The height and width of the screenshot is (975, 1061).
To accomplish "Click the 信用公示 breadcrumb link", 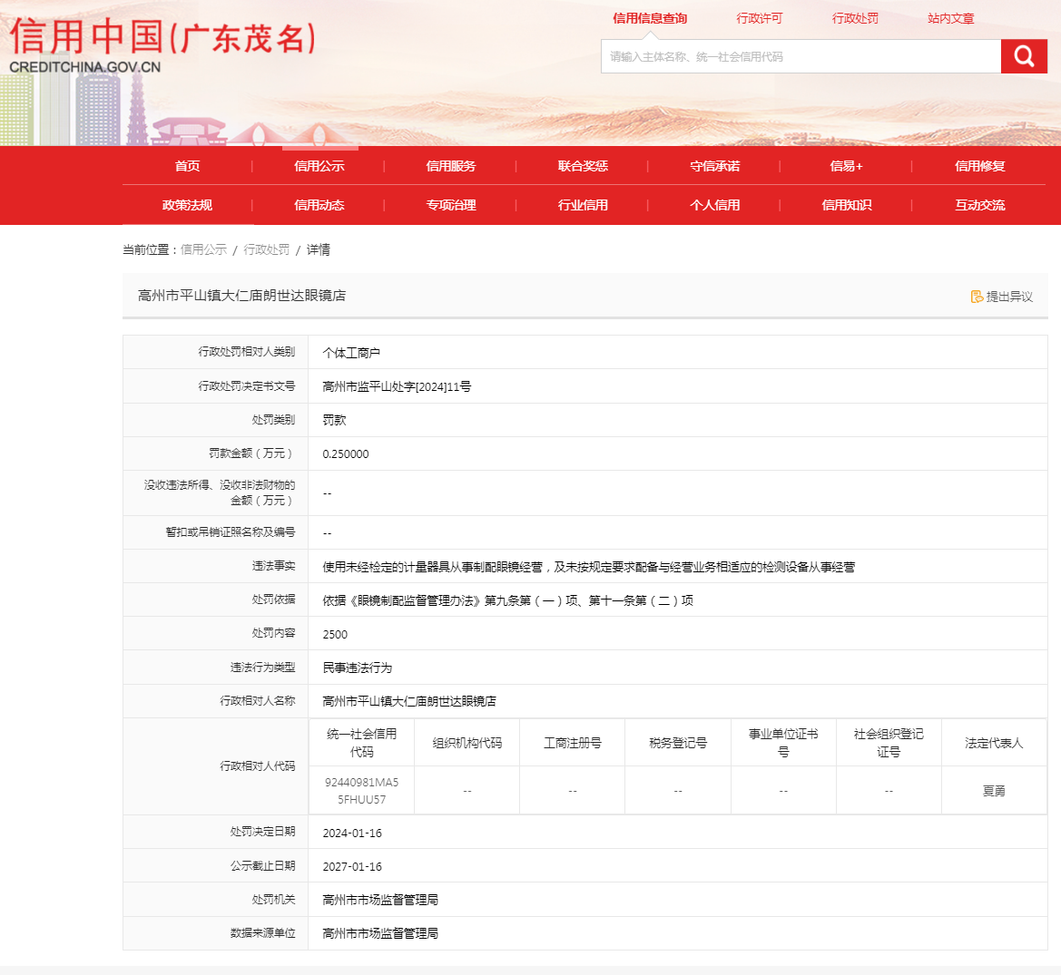I will click(x=203, y=249).
